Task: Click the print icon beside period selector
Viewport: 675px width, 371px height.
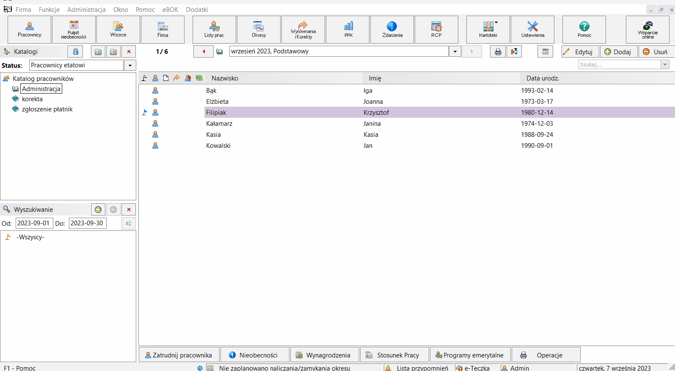Action: (498, 52)
